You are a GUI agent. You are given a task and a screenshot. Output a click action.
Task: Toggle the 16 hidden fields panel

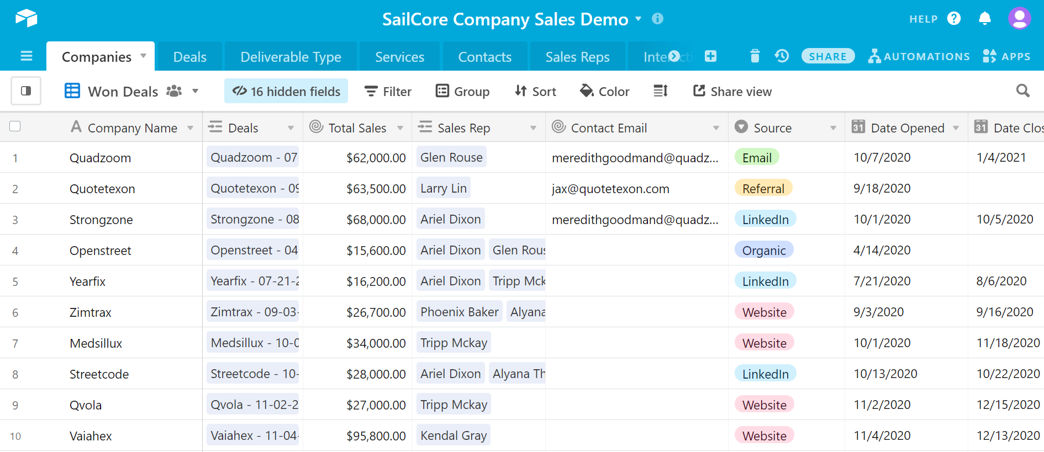pyautogui.click(x=286, y=91)
